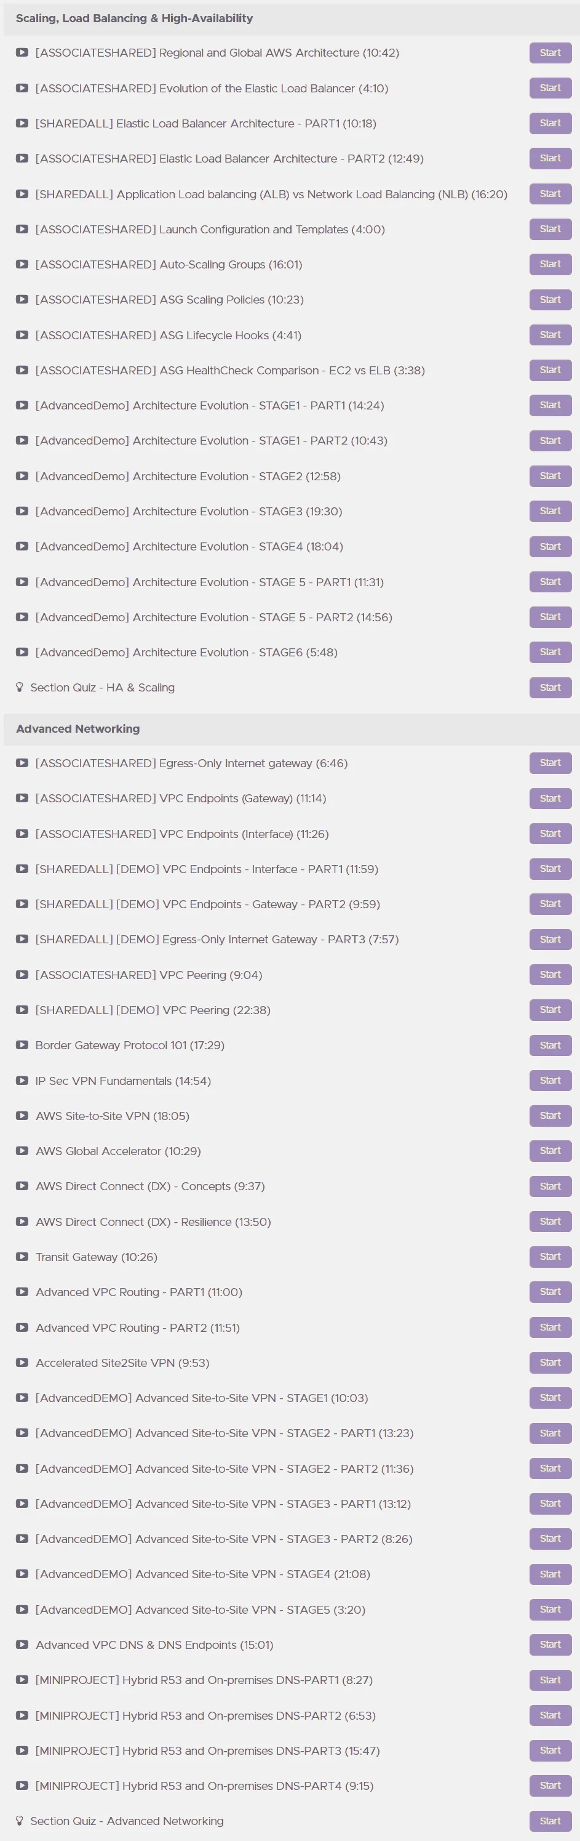580x1841 pixels.
Task: Open Advanced VPC DNS & DNS Endpoints title
Action: tap(154, 1645)
